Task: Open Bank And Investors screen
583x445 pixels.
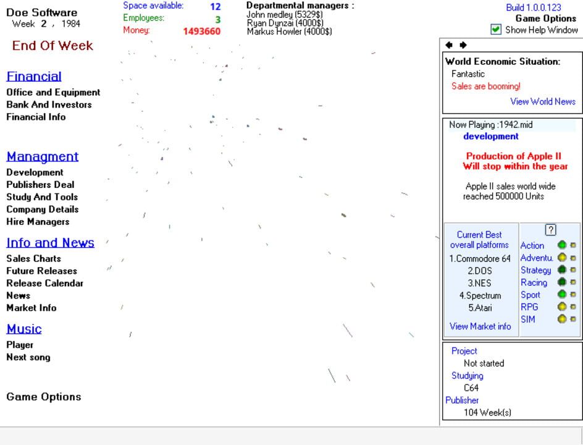Action: 49,104
